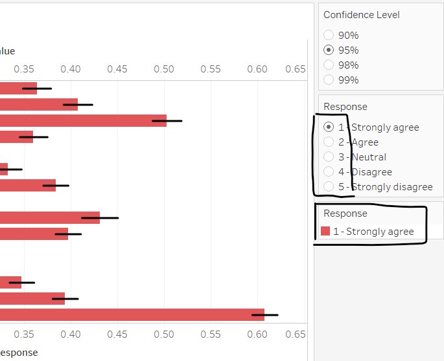Click the 'Confidence Level' panel title

(x=361, y=15)
